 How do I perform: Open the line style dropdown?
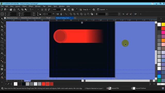[119, 14]
